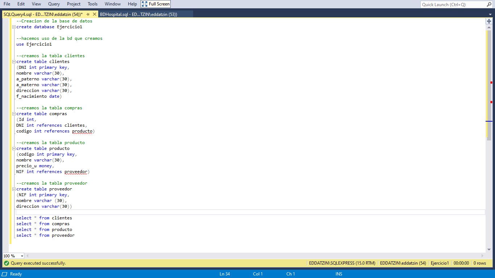Open the File menu
495x278 pixels.
pos(7,4)
